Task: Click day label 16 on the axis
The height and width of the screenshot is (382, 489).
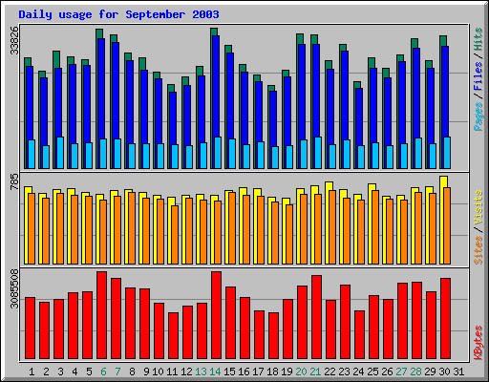Action: click(244, 371)
